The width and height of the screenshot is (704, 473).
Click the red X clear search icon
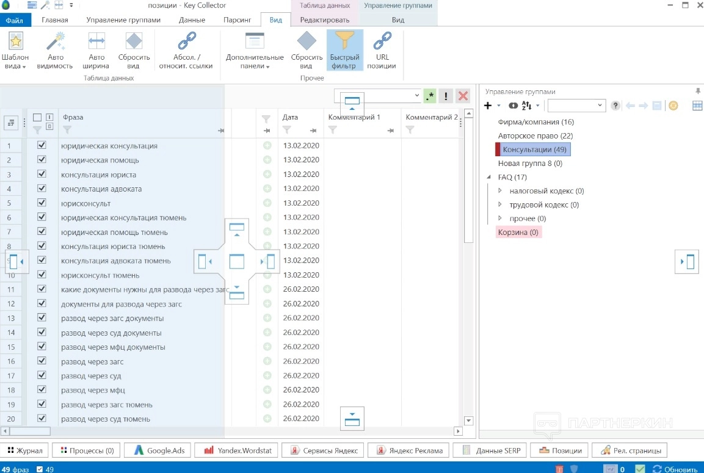click(x=463, y=96)
